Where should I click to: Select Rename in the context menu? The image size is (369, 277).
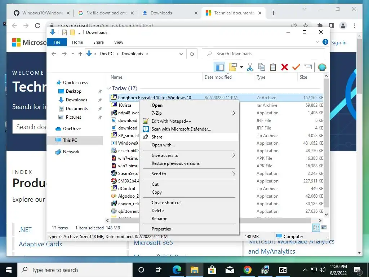coord(190,219)
